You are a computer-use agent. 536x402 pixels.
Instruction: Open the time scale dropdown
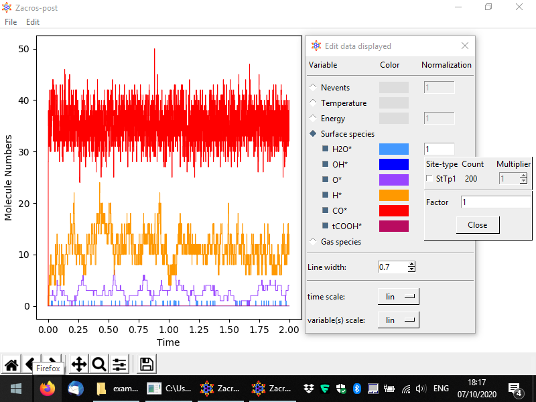pyautogui.click(x=398, y=297)
